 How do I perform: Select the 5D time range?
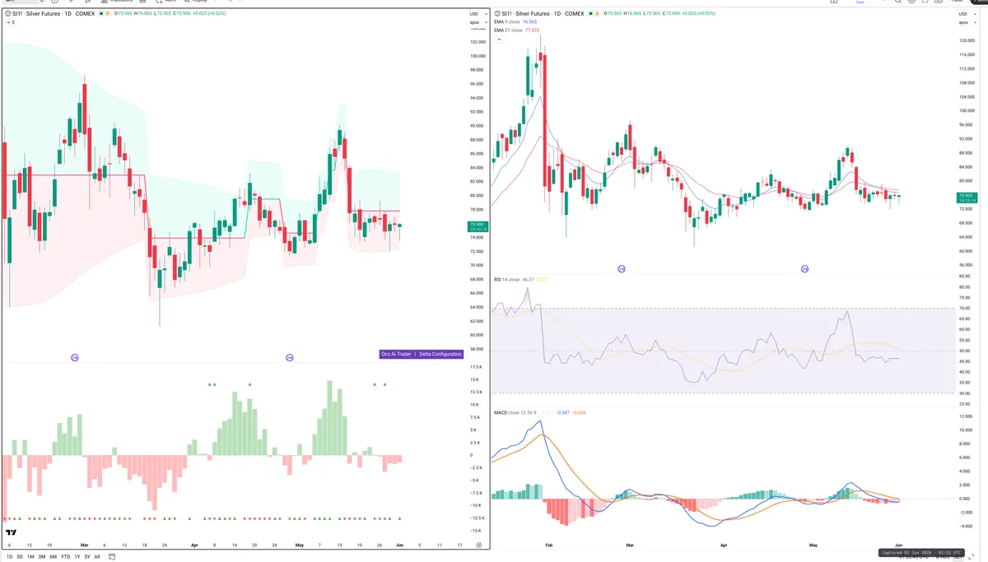point(21,556)
